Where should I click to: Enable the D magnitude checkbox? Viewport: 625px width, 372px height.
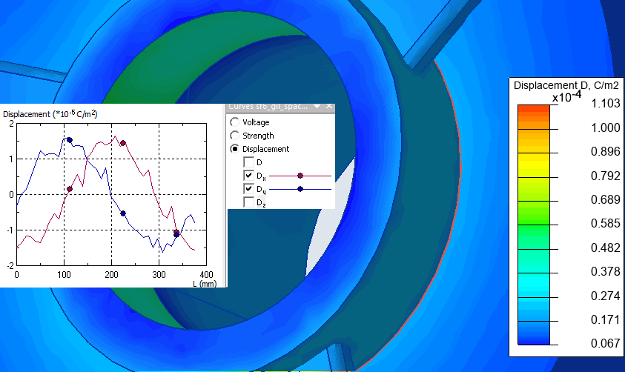248,162
